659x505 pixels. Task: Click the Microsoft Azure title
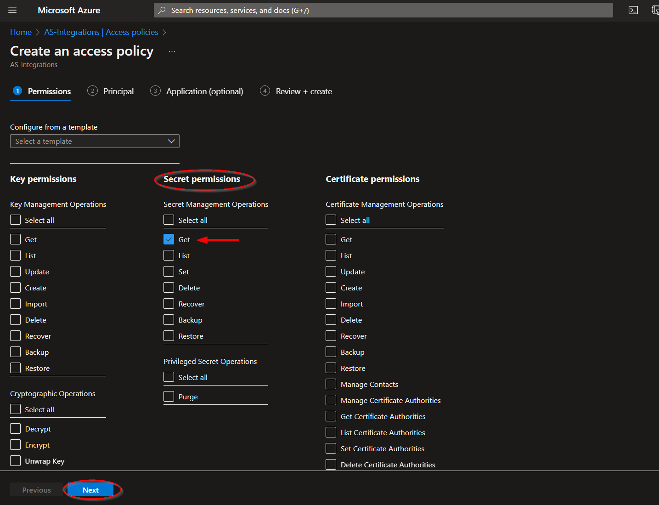pyautogui.click(x=69, y=10)
